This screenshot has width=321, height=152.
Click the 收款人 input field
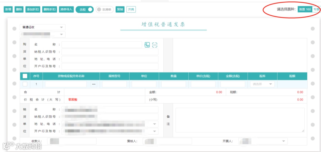click(72, 141)
